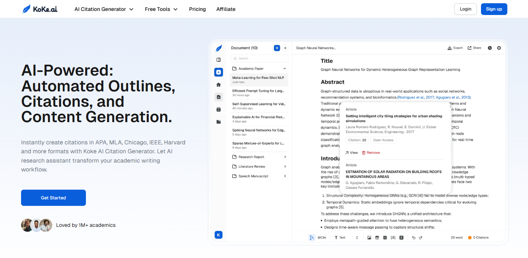
Task: Open the Affiliate page
Action: [x=226, y=9]
